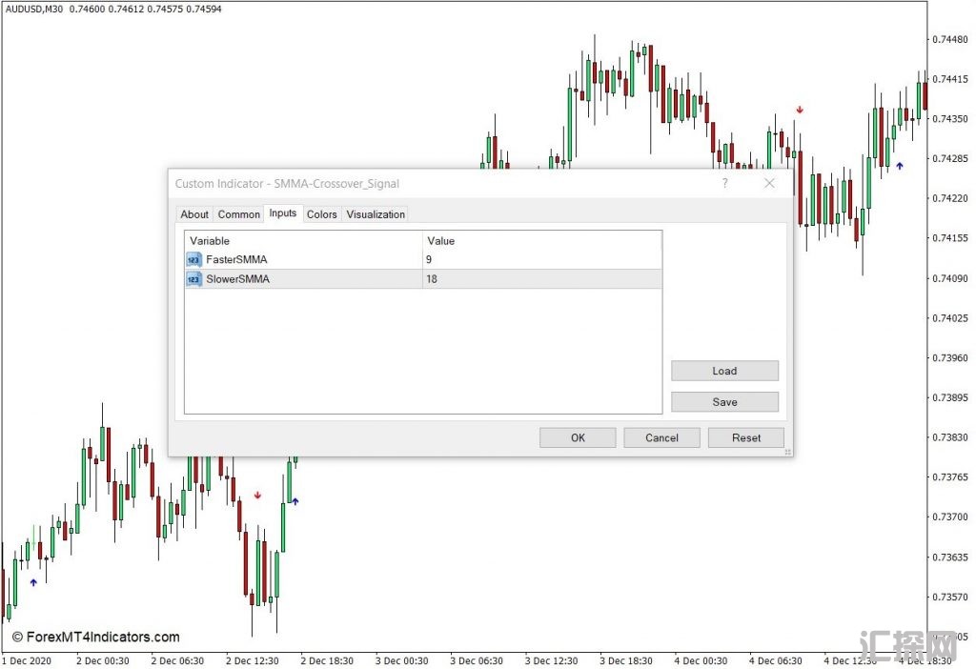The height and width of the screenshot is (669, 976).
Task: Click the Save button
Action: click(724, 401)
